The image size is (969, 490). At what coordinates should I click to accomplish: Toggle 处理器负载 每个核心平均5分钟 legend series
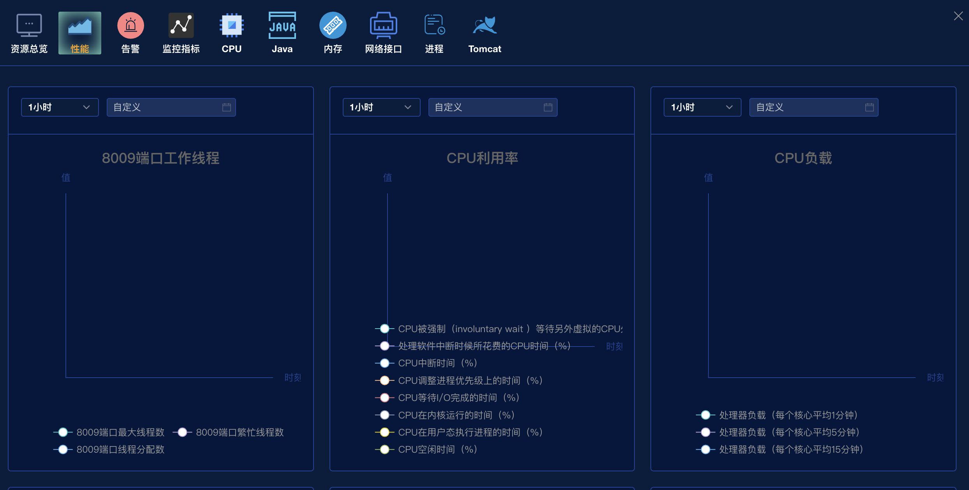click(x=778, y=432)
